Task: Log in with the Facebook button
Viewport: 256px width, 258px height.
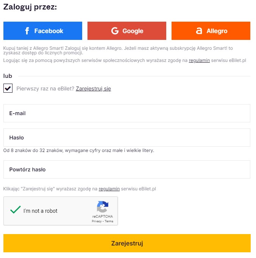Action: (43, 31)
